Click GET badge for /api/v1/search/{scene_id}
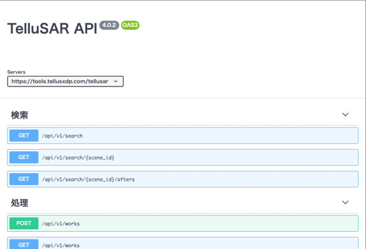This screenshot has width=366, height=249. [24, 157]
